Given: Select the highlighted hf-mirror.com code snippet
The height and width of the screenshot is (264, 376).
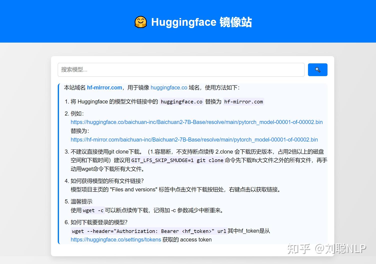Looking at the screenshot, I should [243, 102].
